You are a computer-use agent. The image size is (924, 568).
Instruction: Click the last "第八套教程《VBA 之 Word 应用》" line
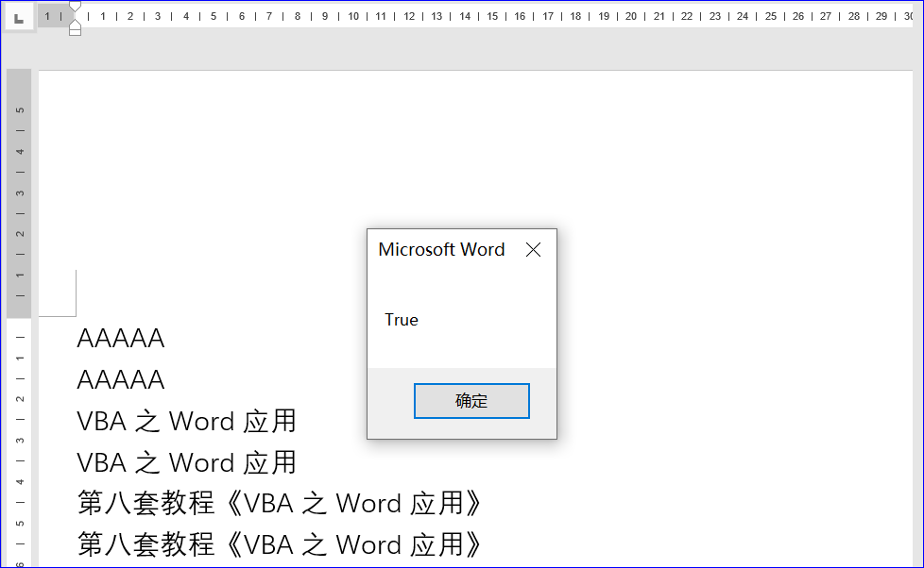pos(280,545)
